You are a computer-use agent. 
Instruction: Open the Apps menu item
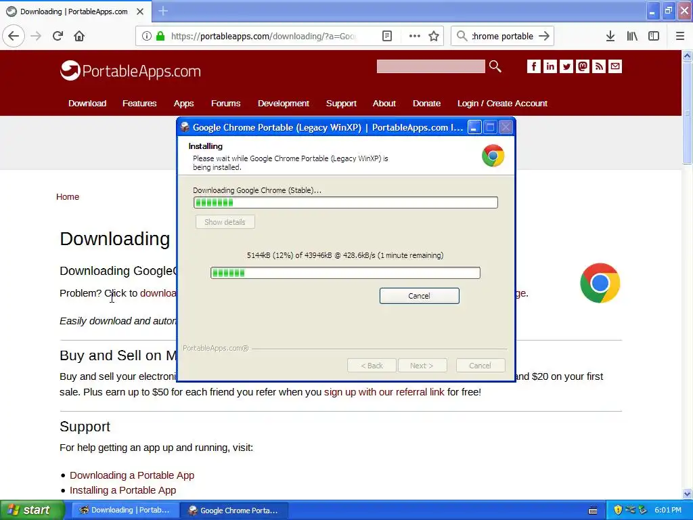tap(183, 103)
